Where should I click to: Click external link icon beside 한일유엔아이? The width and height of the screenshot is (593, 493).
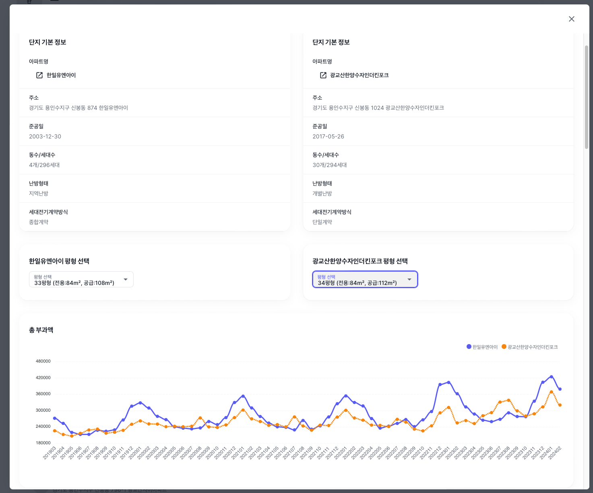(x=39, y=75)
